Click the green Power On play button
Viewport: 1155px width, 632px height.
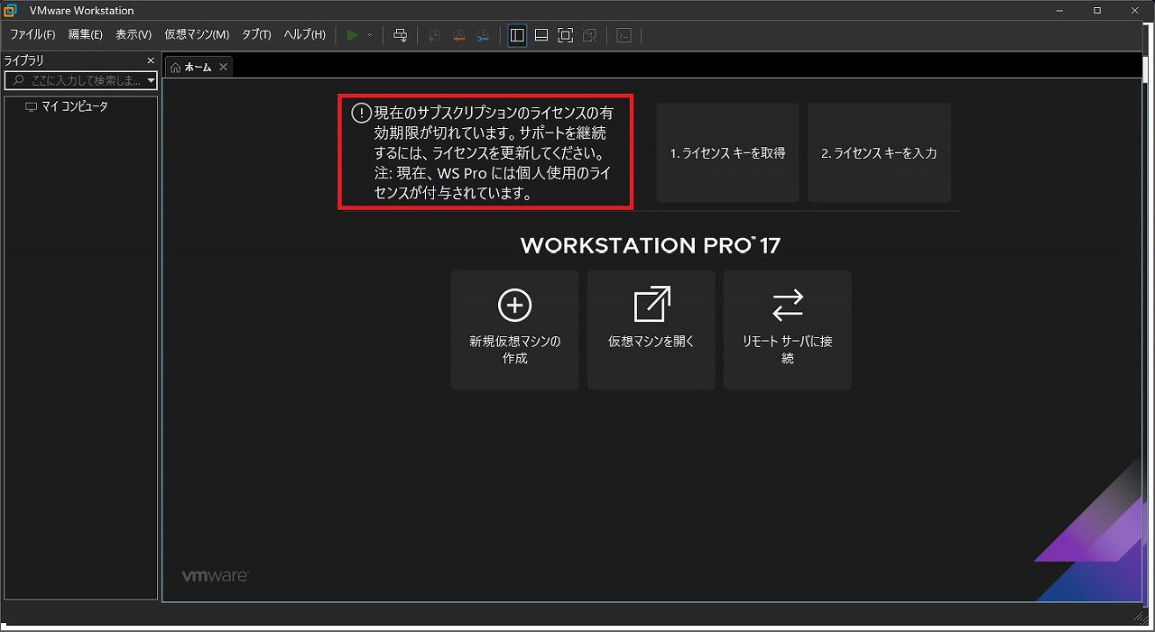coord(352,35)
